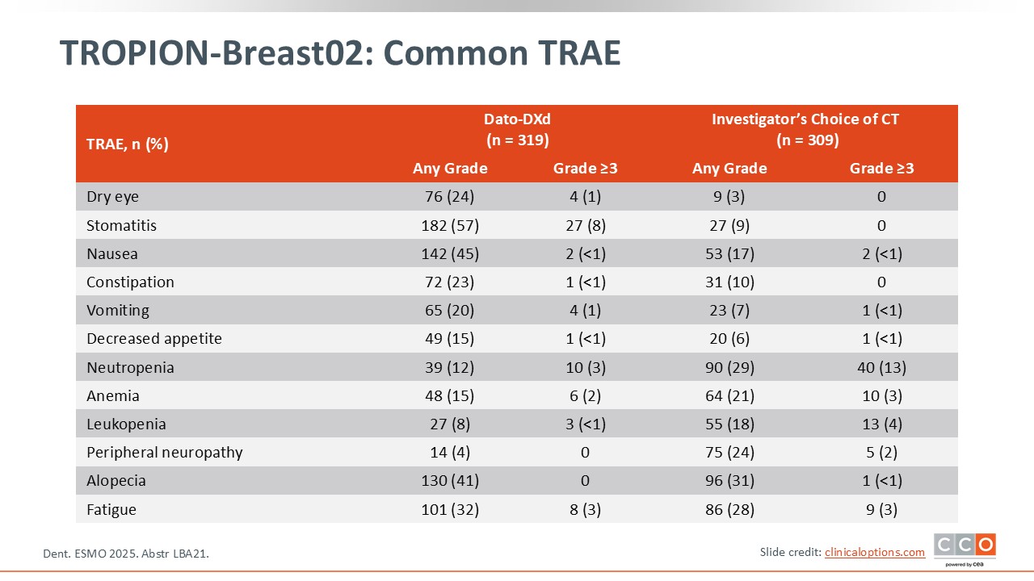Click the Nausea row label
This screenshot has height=581, width=1034.
[x=112, y=253]
